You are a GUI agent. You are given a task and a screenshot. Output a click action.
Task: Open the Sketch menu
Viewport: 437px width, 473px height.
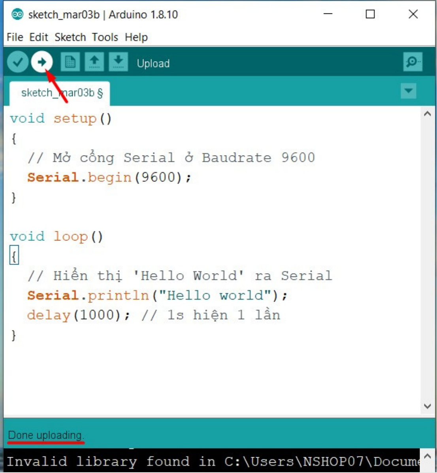coord(70,37)
